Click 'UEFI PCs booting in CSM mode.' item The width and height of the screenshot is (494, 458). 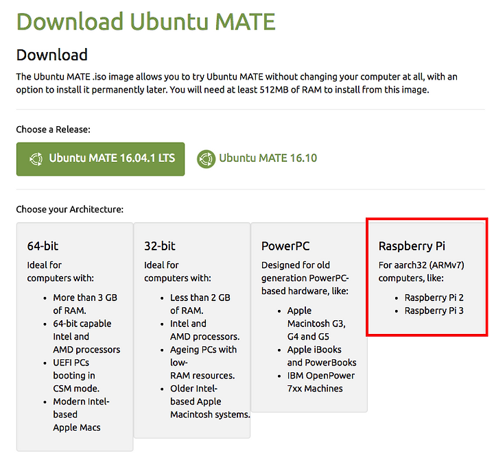click(x=76, y=376)
